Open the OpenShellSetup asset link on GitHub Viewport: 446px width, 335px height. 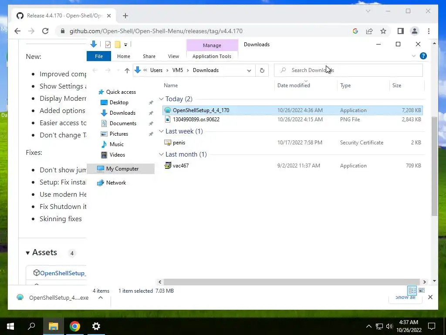[x=63, y=273]
